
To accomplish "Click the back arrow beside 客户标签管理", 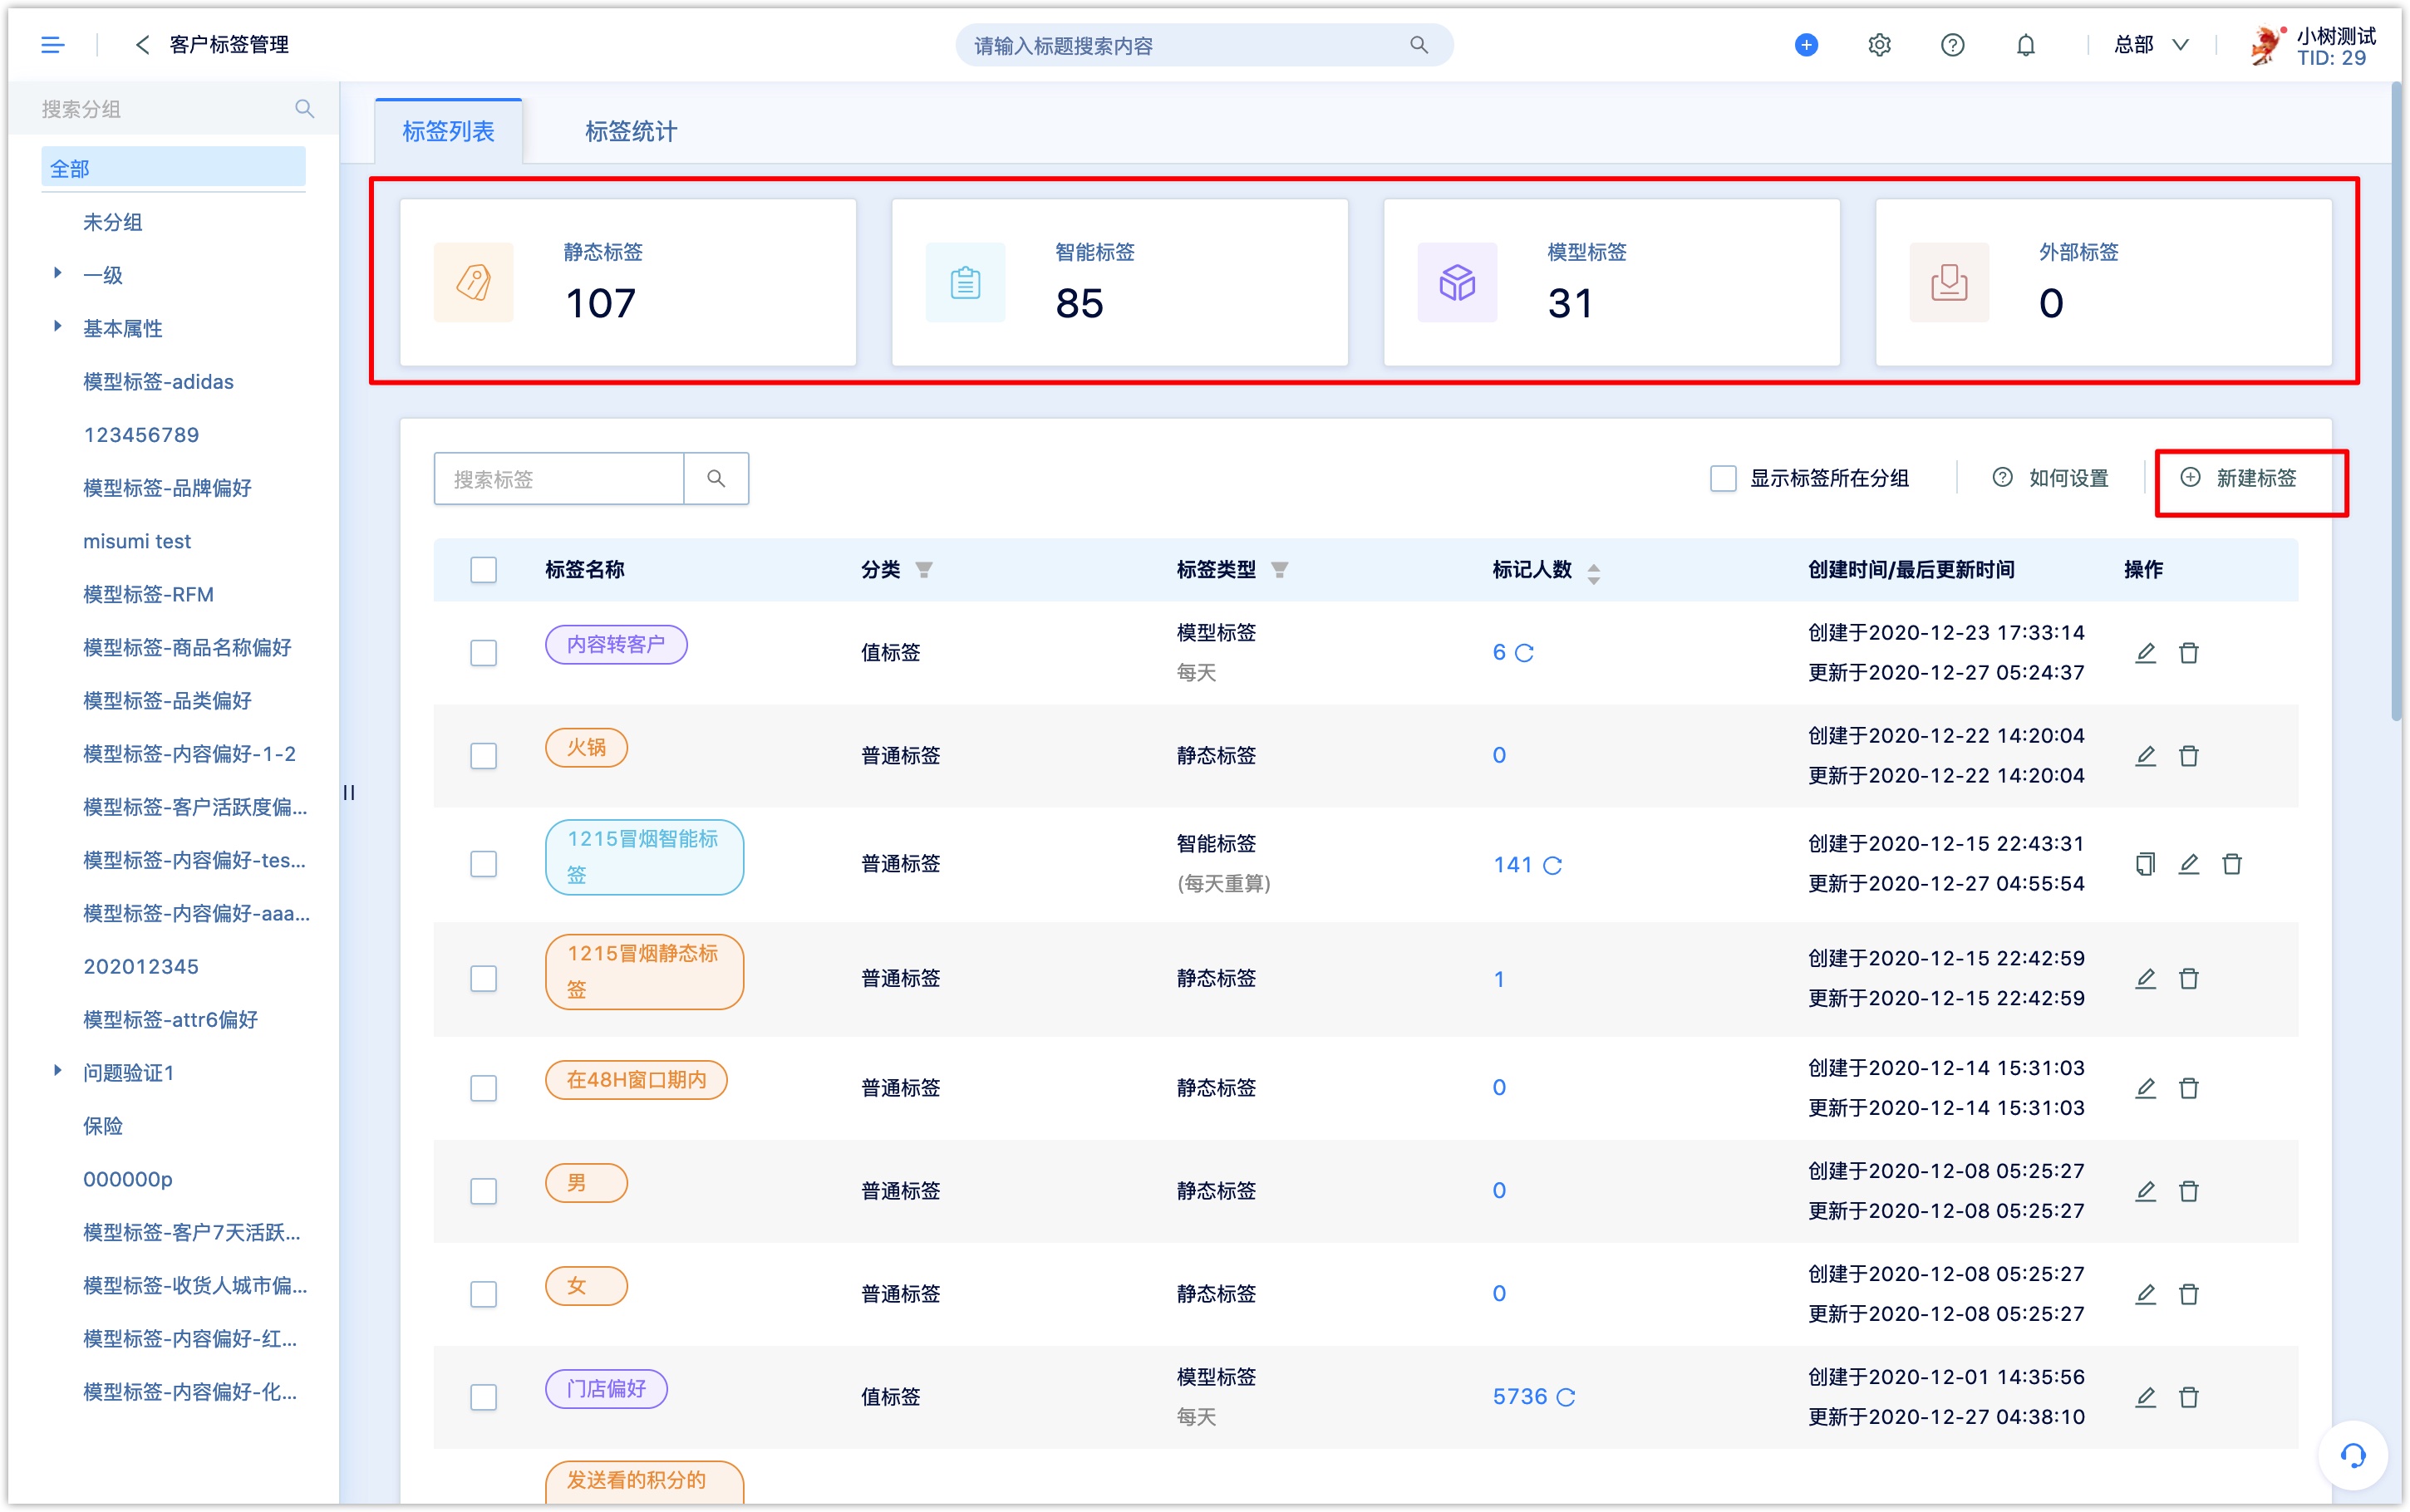I will 142,45.
